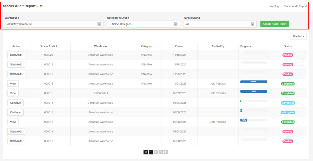Click the 100% progress bar of audit 000016

pos(254,82)
